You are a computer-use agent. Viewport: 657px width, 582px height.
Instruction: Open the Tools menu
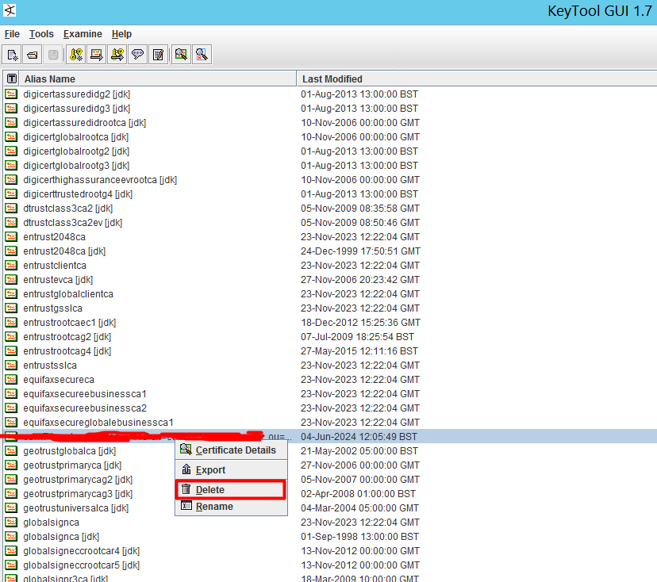point(41,34)
